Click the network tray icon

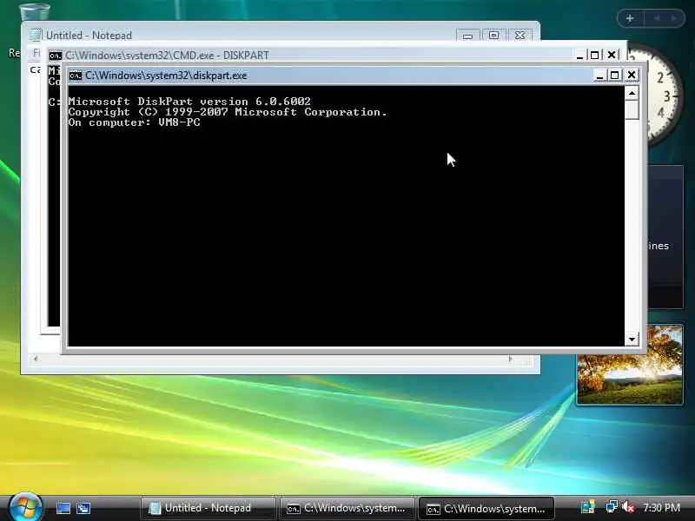[612, 507]
